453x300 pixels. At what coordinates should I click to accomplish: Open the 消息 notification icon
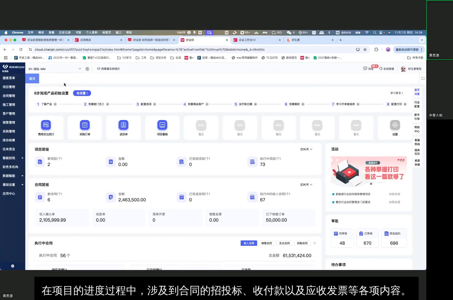[x=368, y=69]
